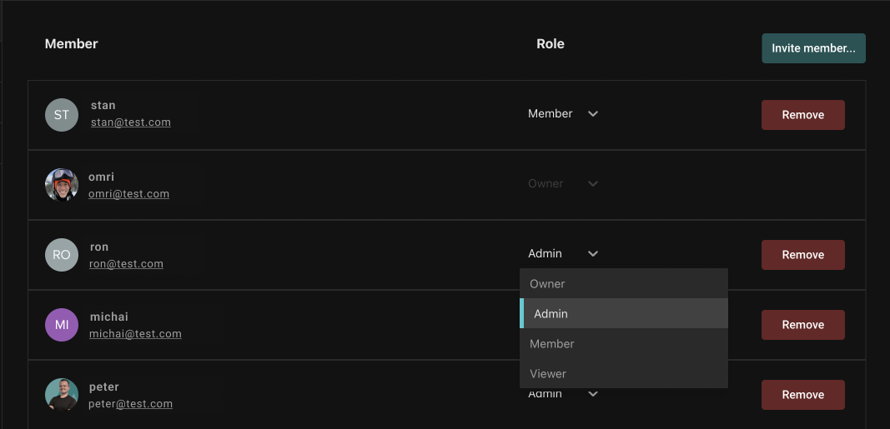Choose Owner in the role menu

pos(623,284)
